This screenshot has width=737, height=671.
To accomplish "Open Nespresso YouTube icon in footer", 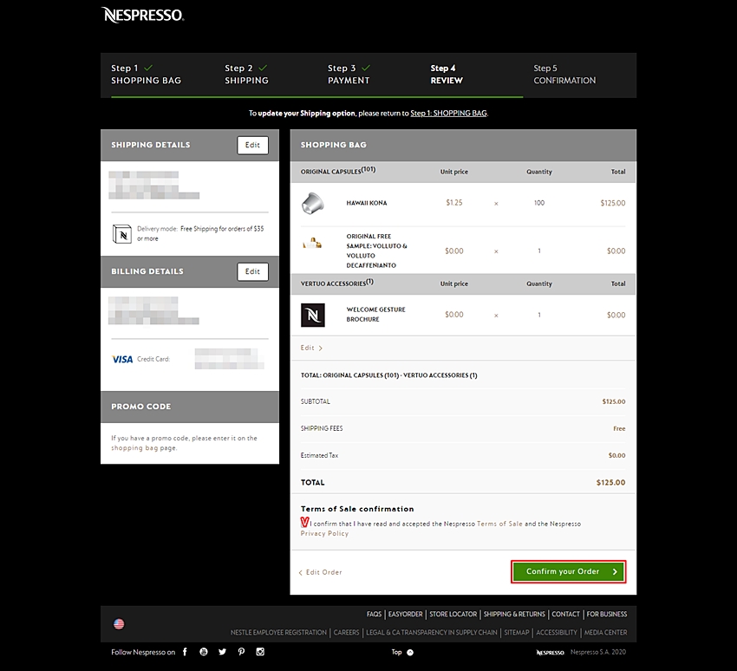I will 204,652.
